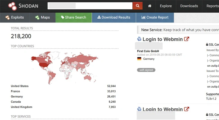This screenshot has height=120, width=219.
Task: Click the New Service notice banner
Action: pos(178,30)
